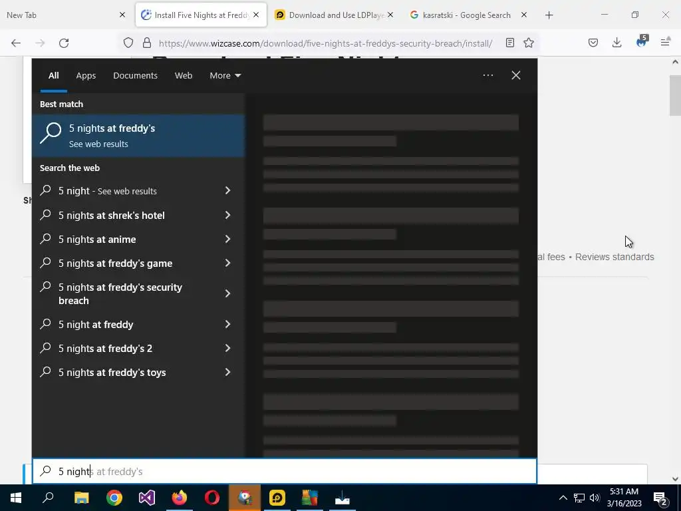The width and height of the screenshot is (681, 511).
Task: Select suggestion 5 night at freddy
Action: pyautogui.click(x=96, y=325)
